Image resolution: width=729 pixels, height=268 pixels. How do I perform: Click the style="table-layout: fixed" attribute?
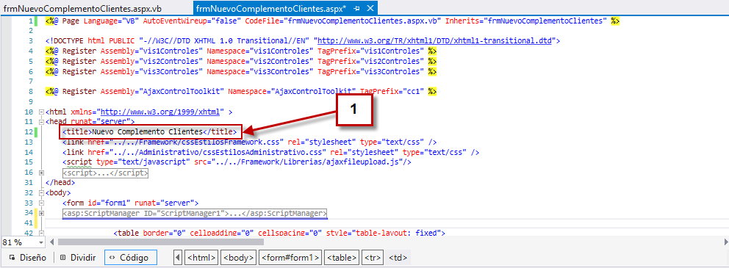(384, 233)
